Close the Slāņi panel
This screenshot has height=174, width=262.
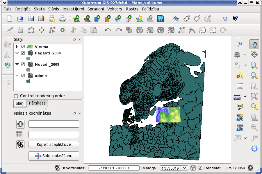(x=80, y=39)
